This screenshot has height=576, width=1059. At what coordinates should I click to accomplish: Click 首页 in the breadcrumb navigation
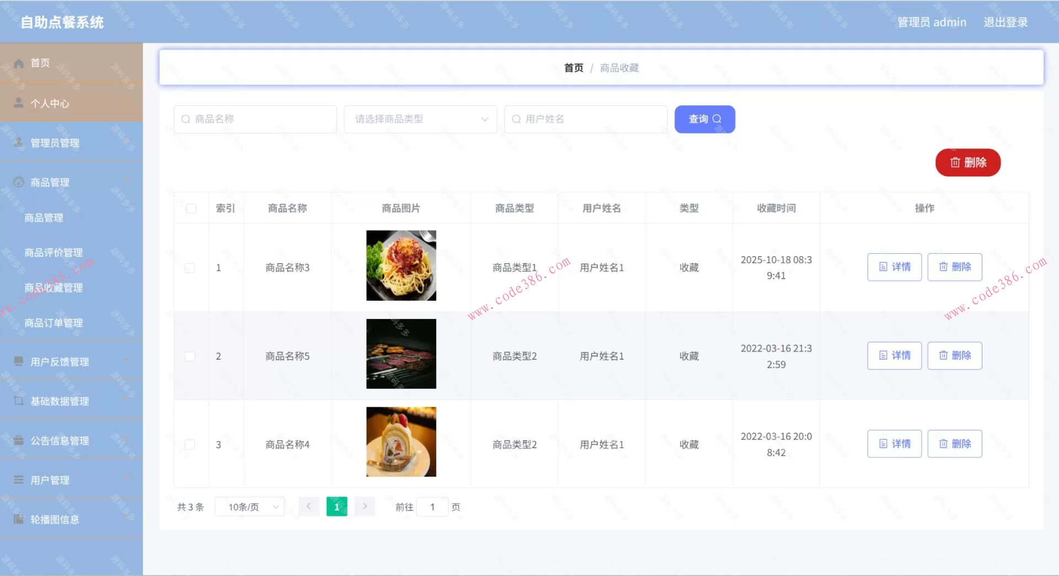pyautogui.click(x=573, y=67)
